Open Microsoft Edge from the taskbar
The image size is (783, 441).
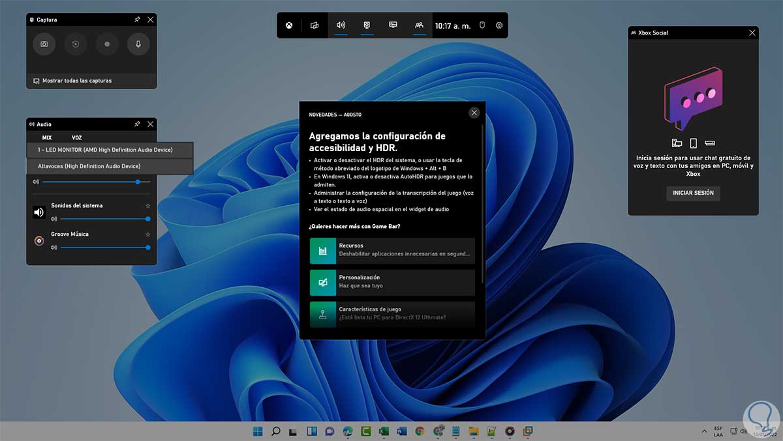(348, 431)
